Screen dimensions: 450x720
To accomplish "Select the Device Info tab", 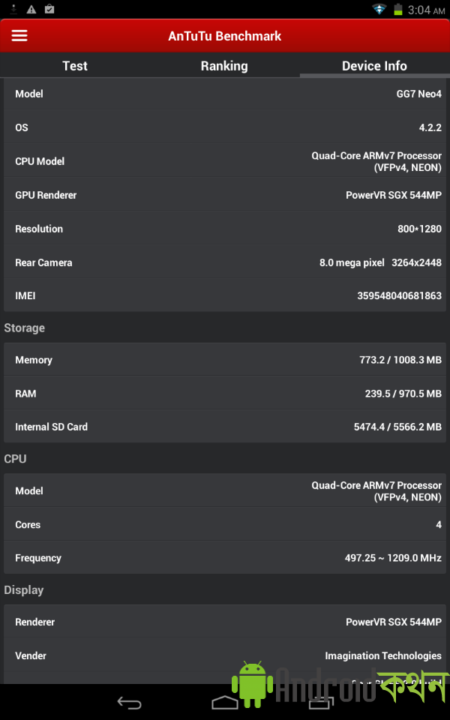I will click(x=375, y=66).
